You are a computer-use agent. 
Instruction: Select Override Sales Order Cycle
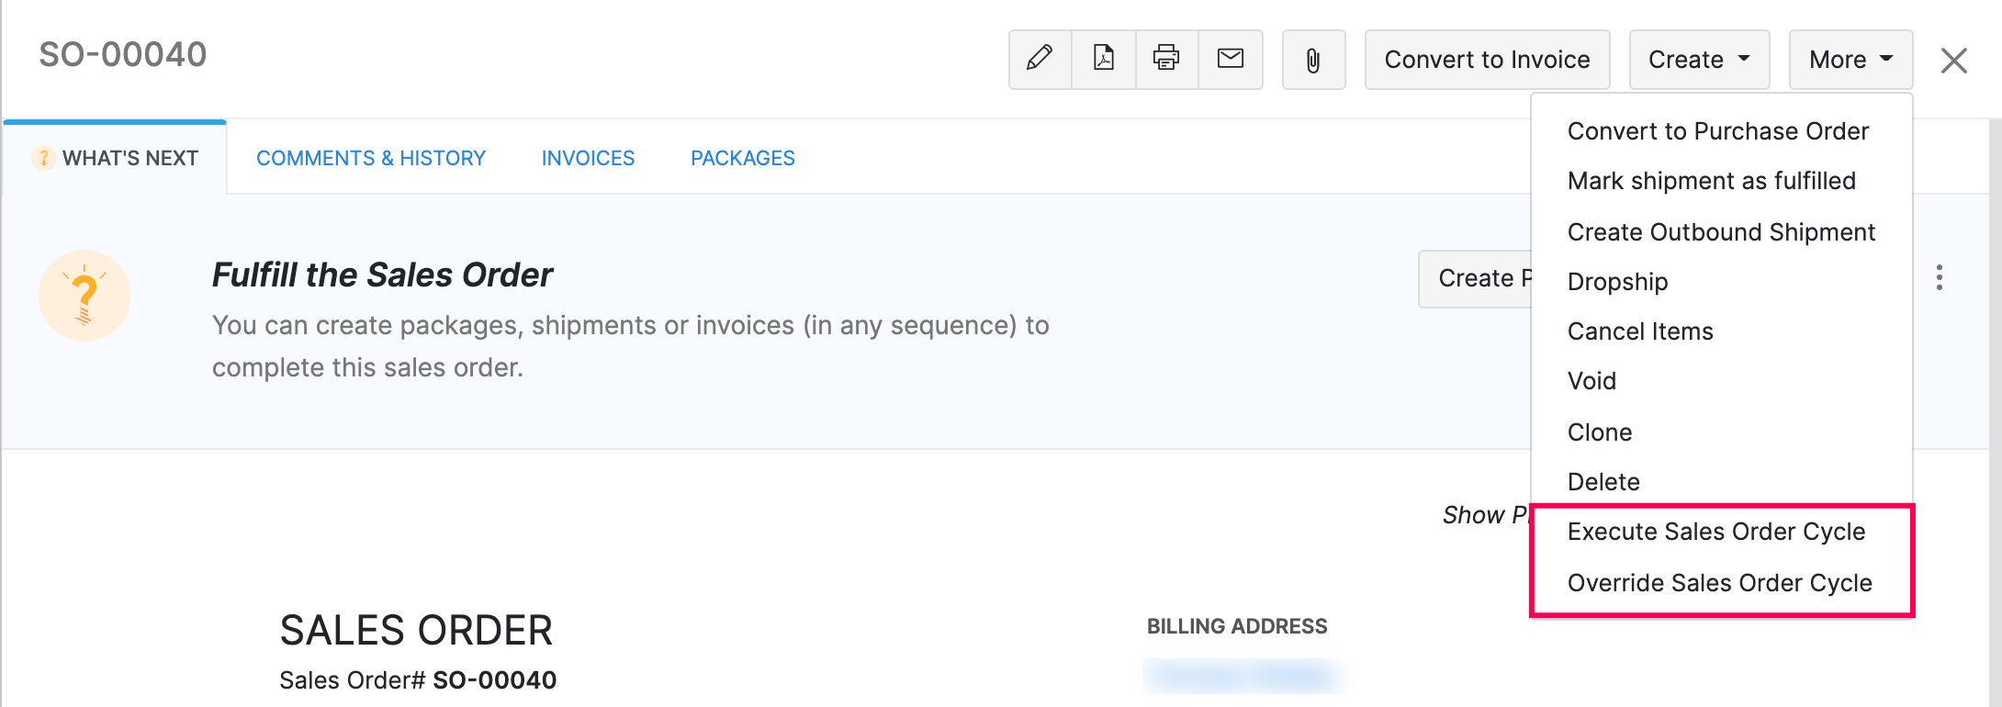pyautogui.click(x=1719, y=583)
